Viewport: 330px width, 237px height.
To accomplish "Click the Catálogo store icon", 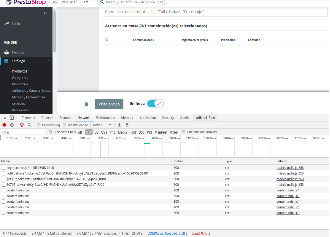I will point(7,61).
